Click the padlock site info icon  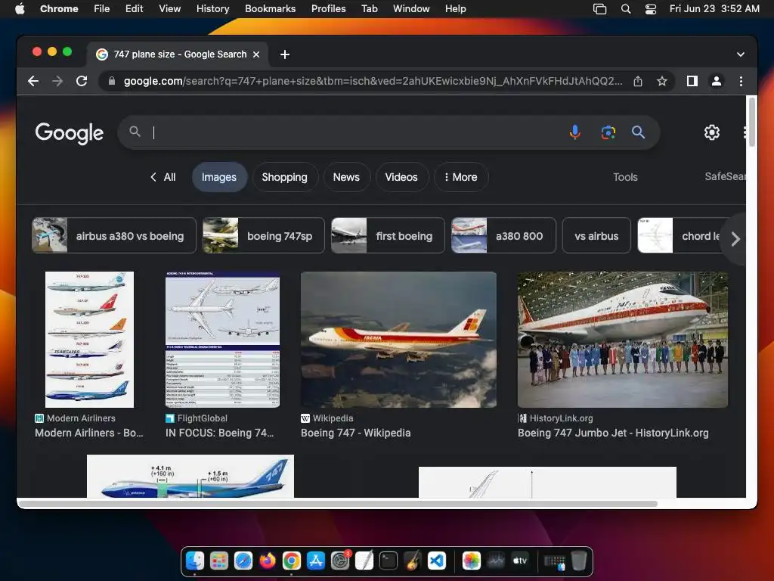[x=112, y=81]
